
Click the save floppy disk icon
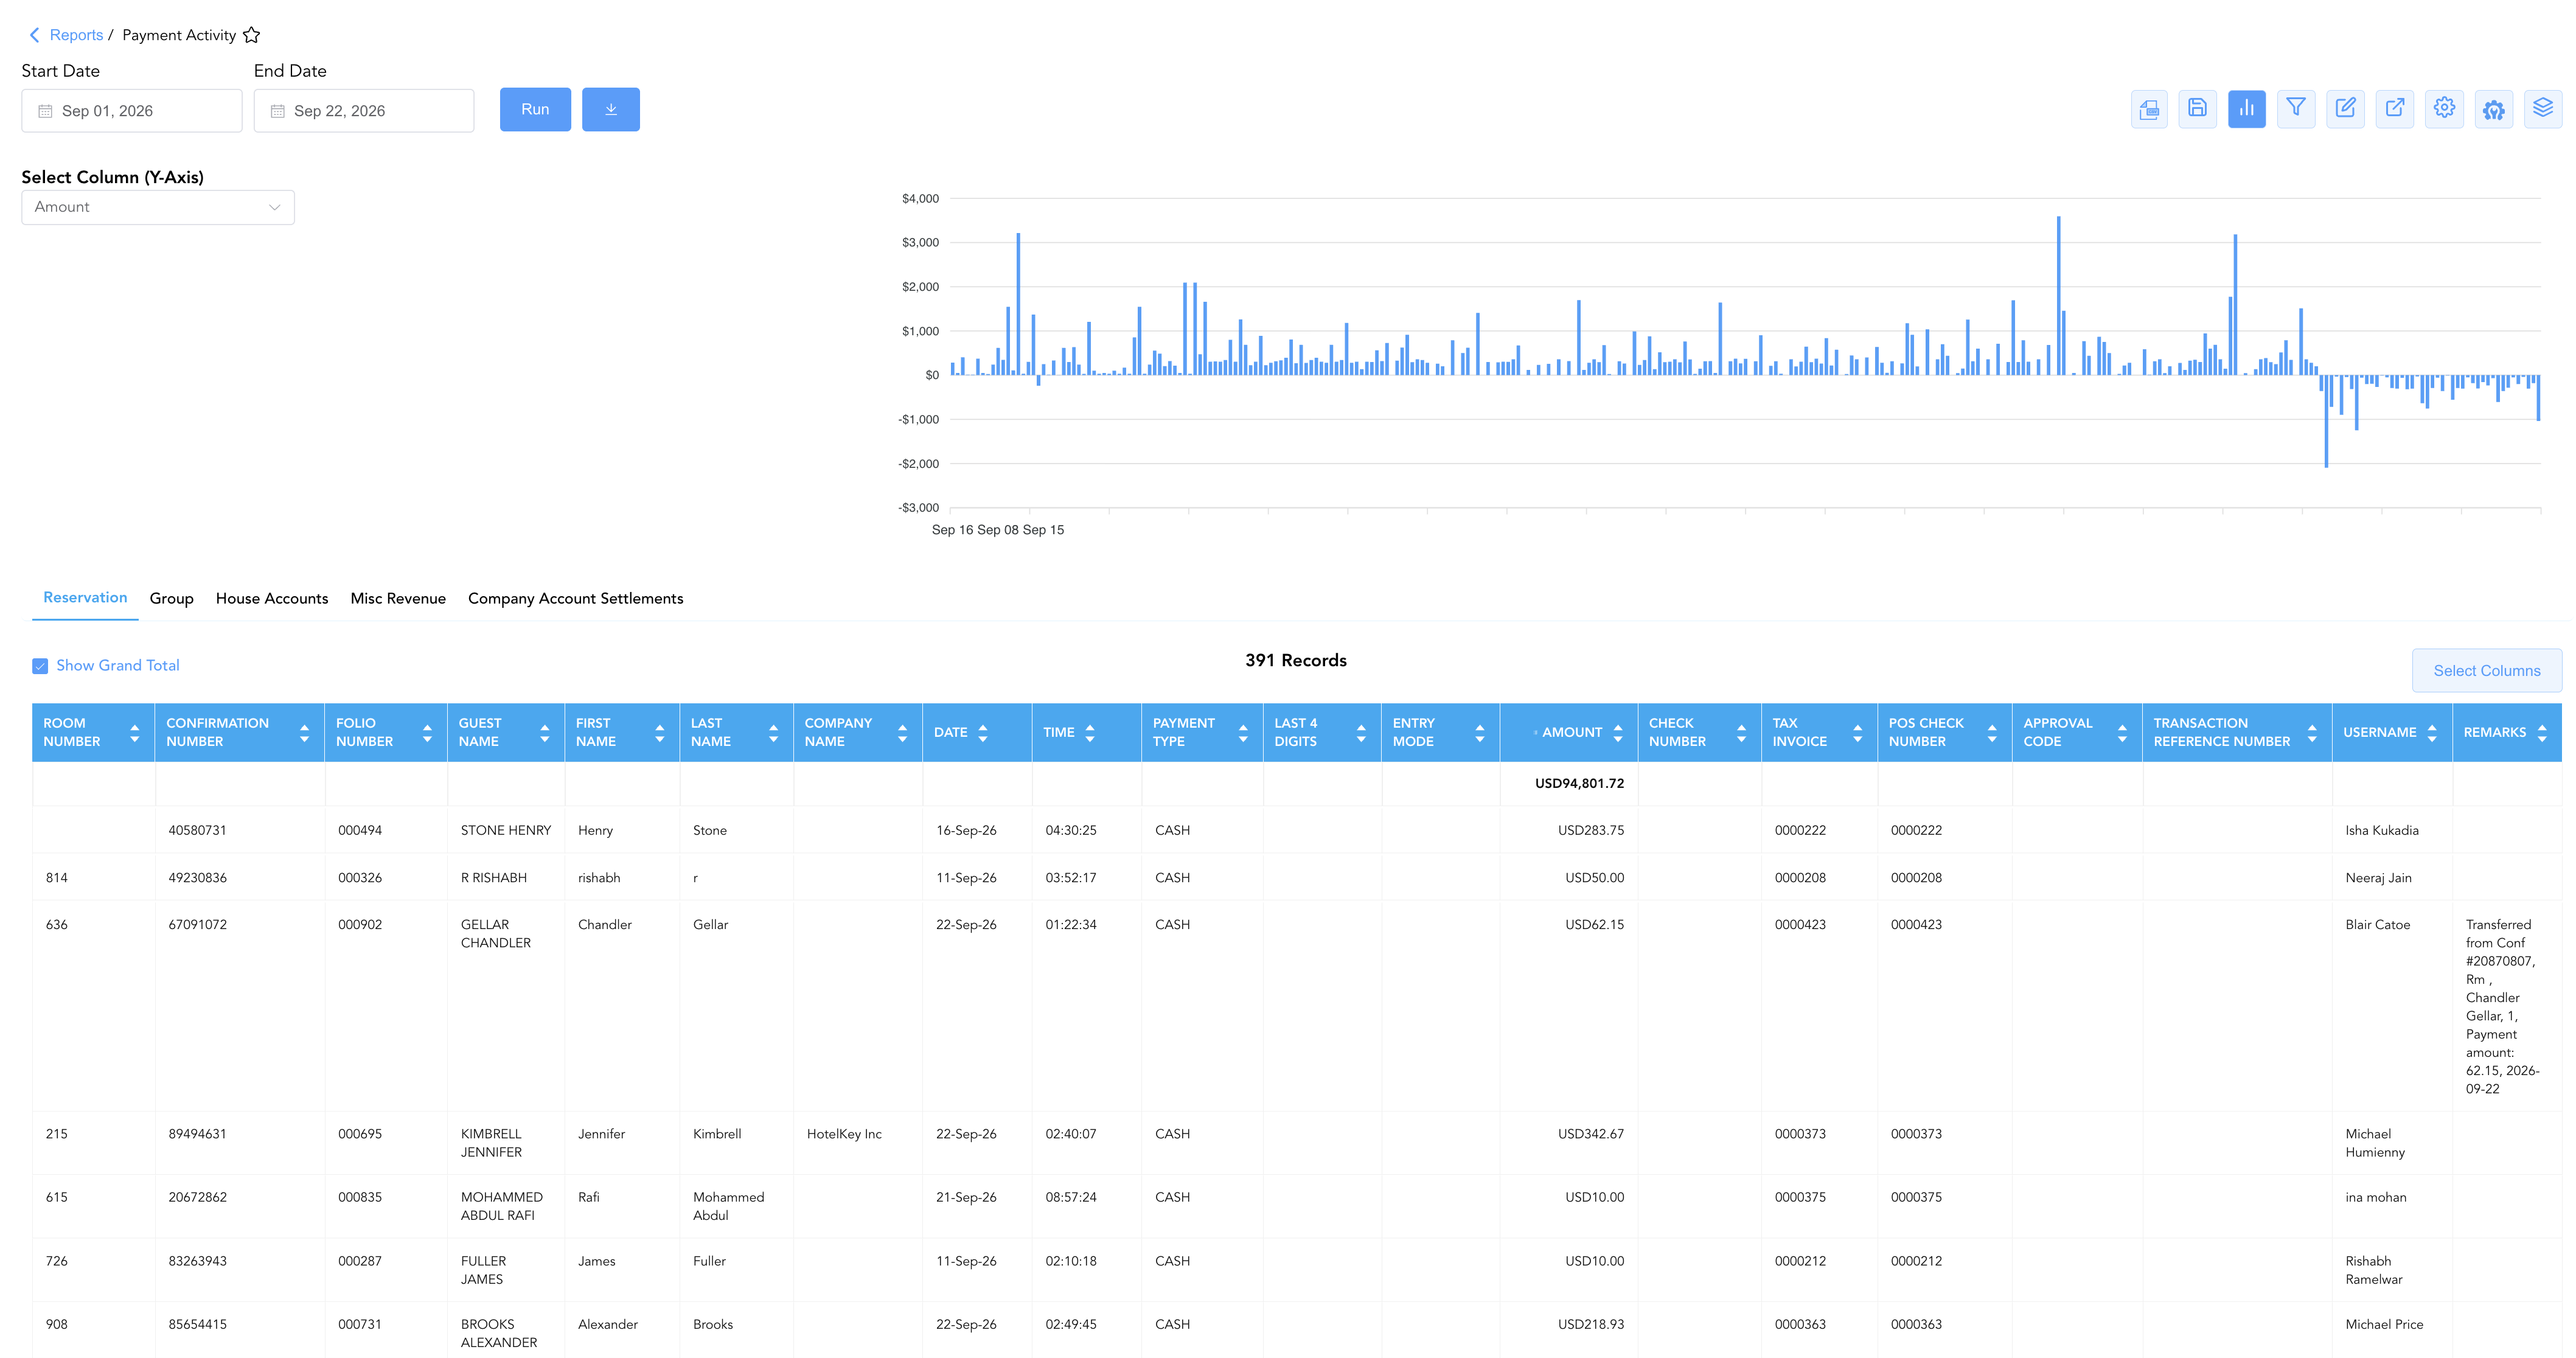pos(2197,109)
